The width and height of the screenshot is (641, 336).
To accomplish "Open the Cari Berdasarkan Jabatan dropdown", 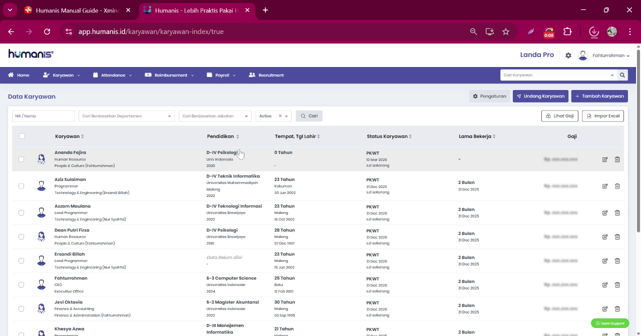I will coord(215,116).
